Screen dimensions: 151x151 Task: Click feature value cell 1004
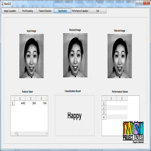tap(42, 103)
